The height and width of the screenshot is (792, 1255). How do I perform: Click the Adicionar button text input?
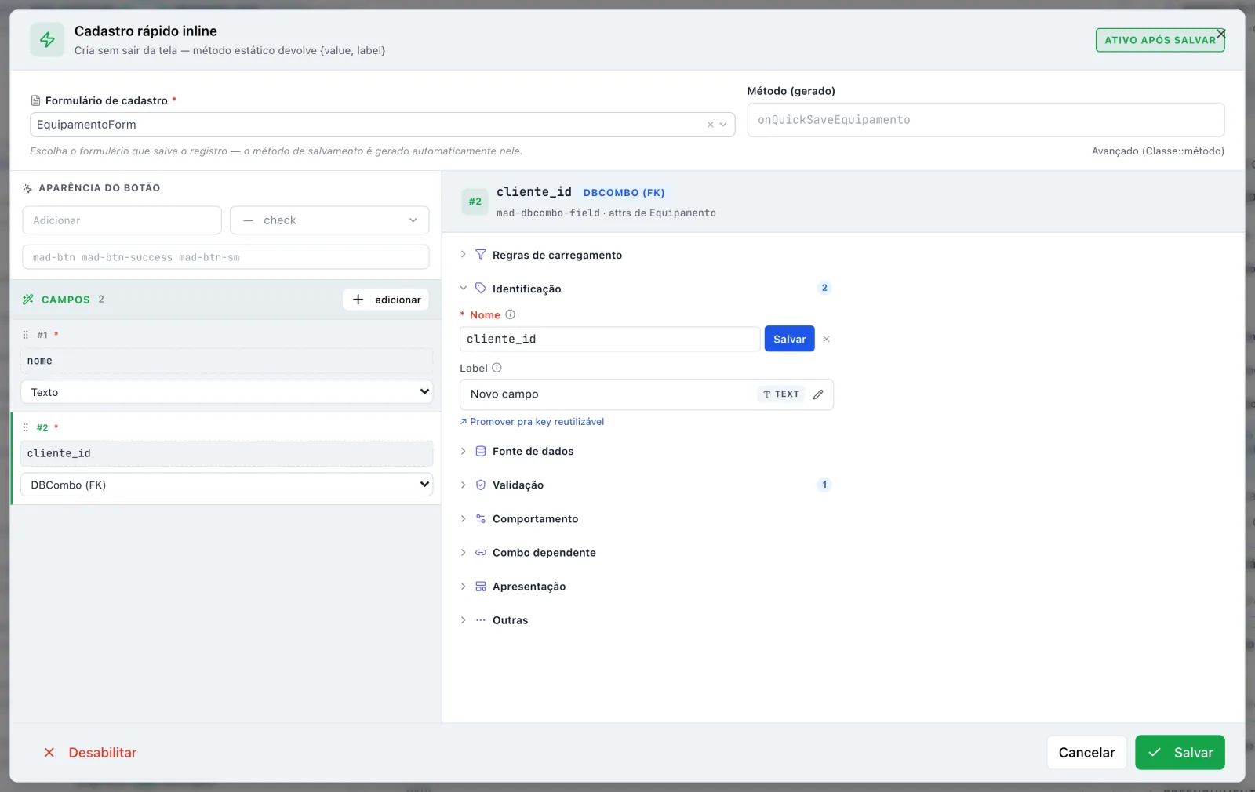(122, 220)
